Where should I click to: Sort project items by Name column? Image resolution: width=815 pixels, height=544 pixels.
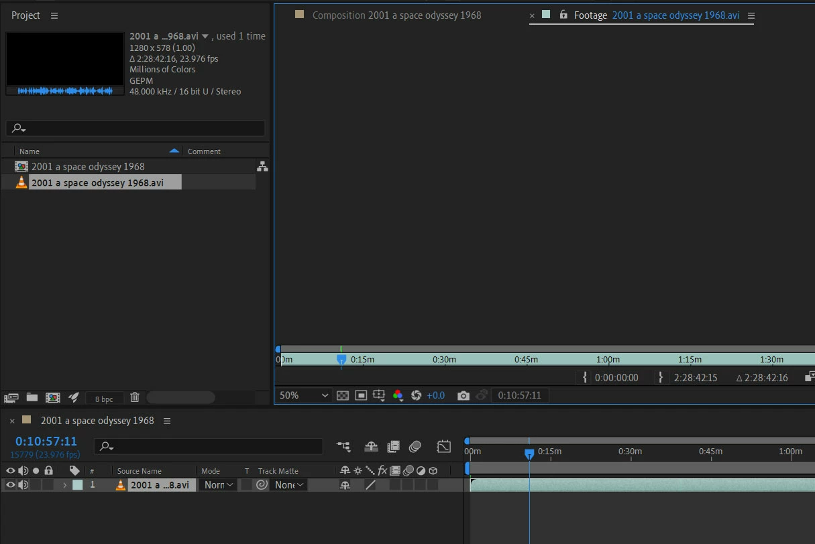point(30,151)
